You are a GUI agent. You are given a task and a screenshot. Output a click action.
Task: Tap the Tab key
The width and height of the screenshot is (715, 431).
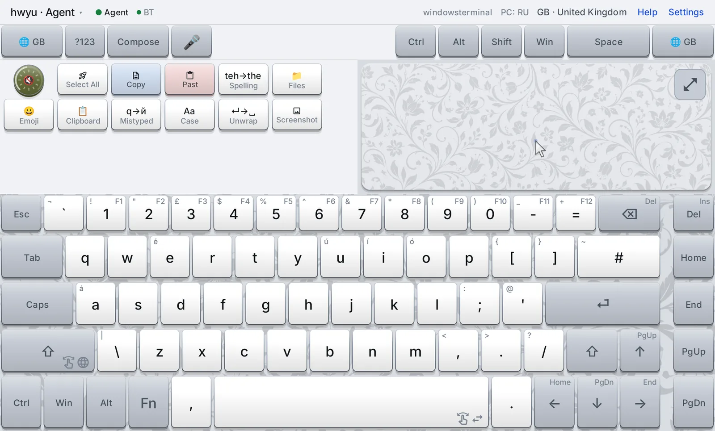click(x=32, y=257)
